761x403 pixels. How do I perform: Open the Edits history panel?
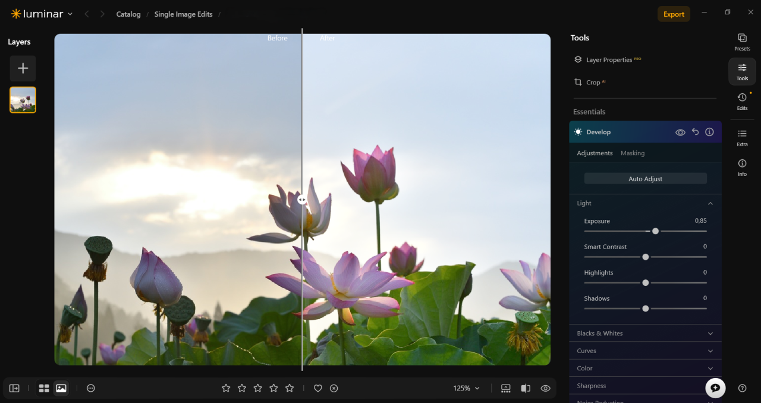(742, 101)
